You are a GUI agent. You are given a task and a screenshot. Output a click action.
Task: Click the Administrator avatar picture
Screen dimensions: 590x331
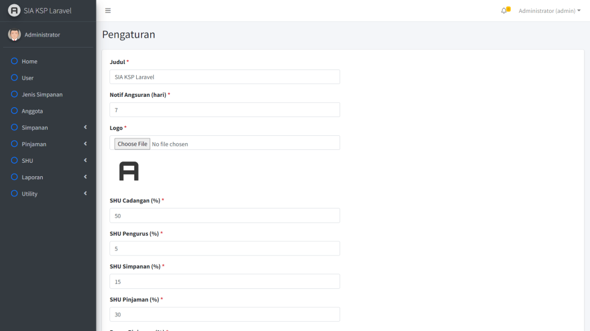(x=14, y=35)
